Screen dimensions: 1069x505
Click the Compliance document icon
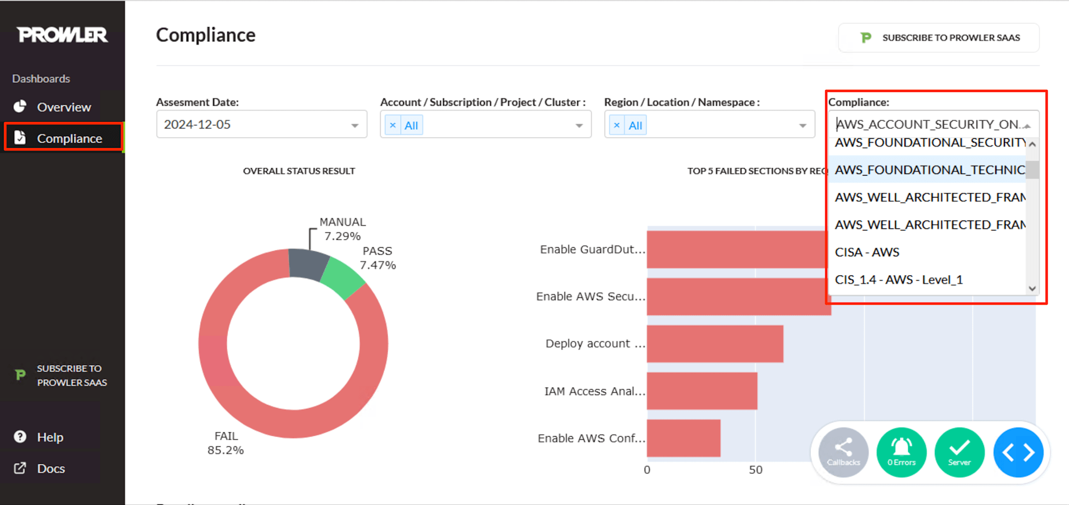(x=20, y=138)
